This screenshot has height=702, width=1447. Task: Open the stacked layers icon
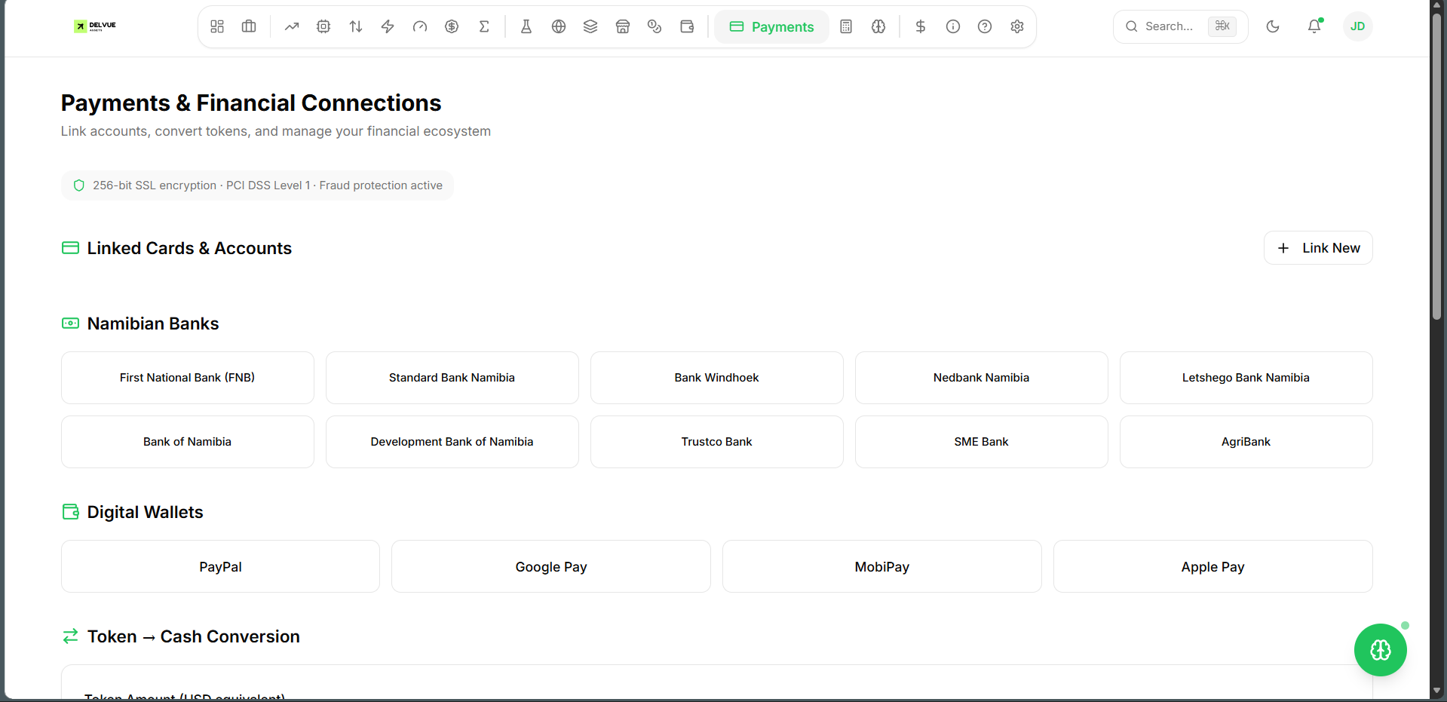point(590,26)
